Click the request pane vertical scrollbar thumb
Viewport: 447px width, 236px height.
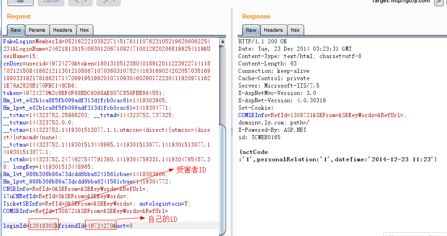(x=223, y=179)
